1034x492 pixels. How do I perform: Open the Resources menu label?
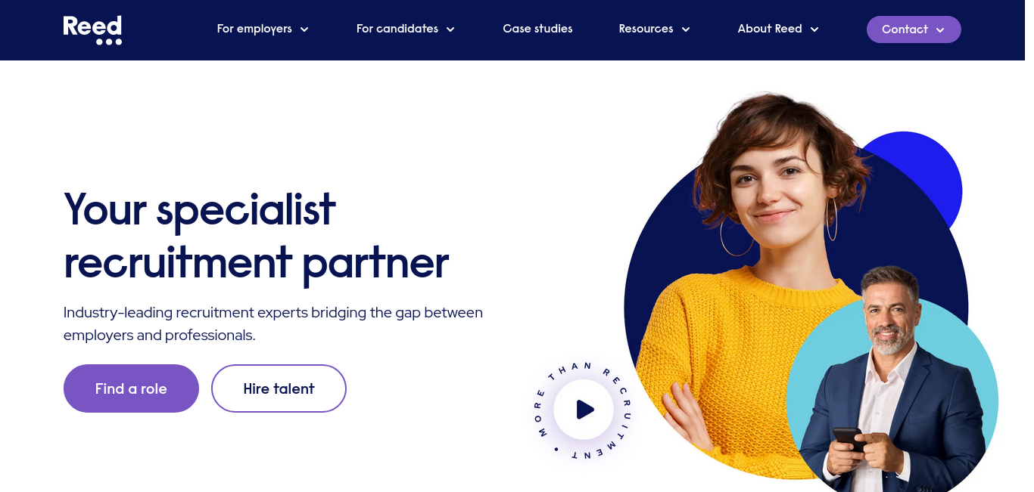click(646, 29)
